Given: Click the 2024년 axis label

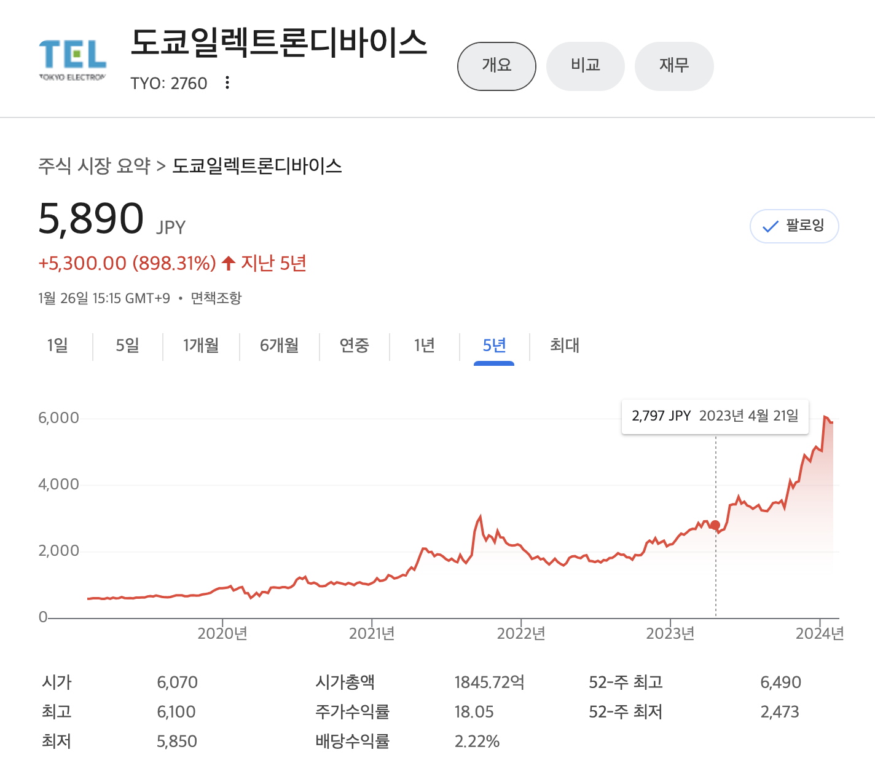Looking at the screenshot, I should pyautogui.click(x=820, y=633).
